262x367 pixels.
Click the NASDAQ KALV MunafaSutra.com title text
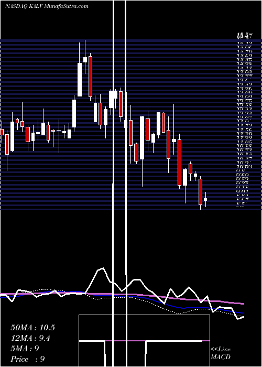pos(47,6)
